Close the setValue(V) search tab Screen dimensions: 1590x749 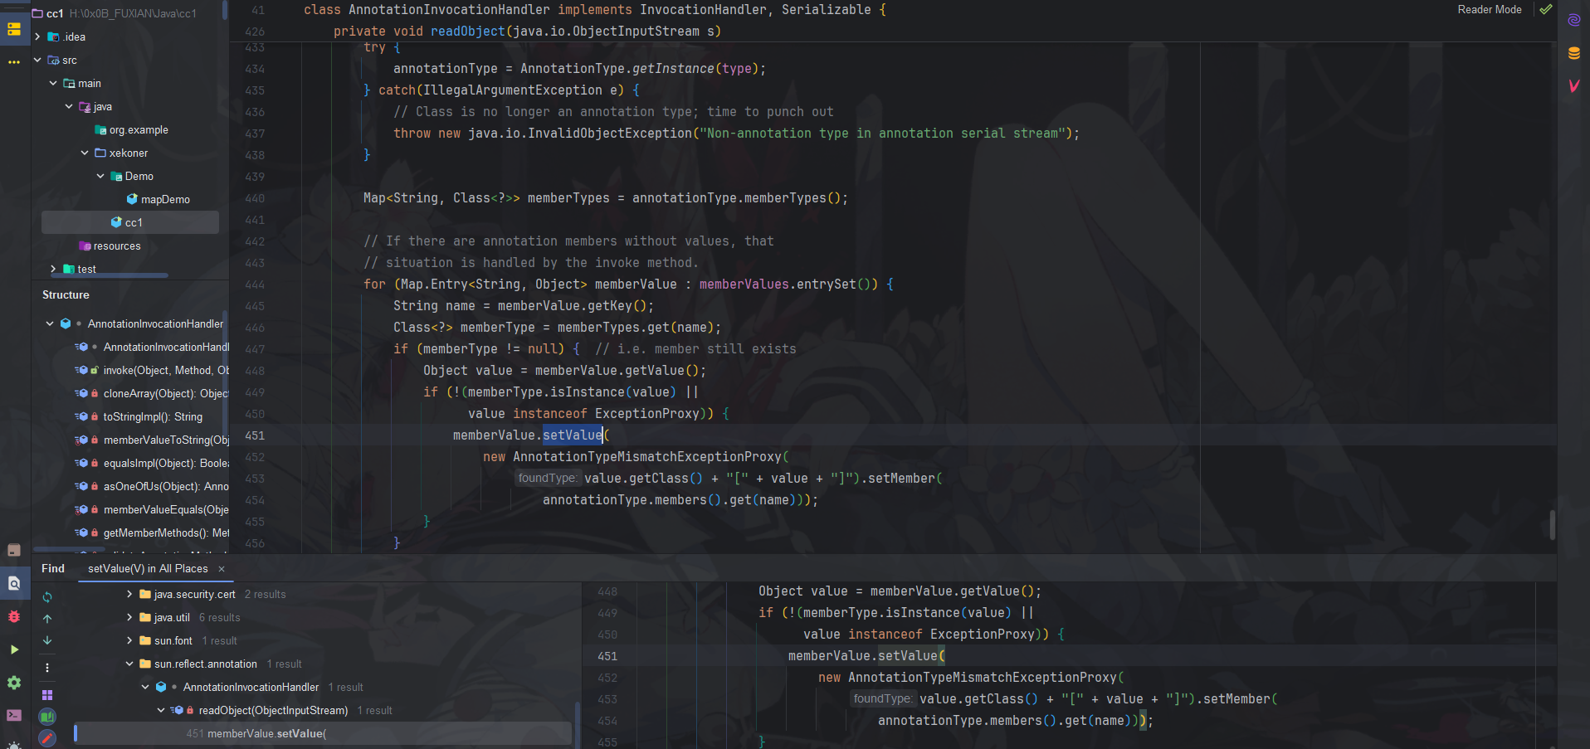click(220, 569)
